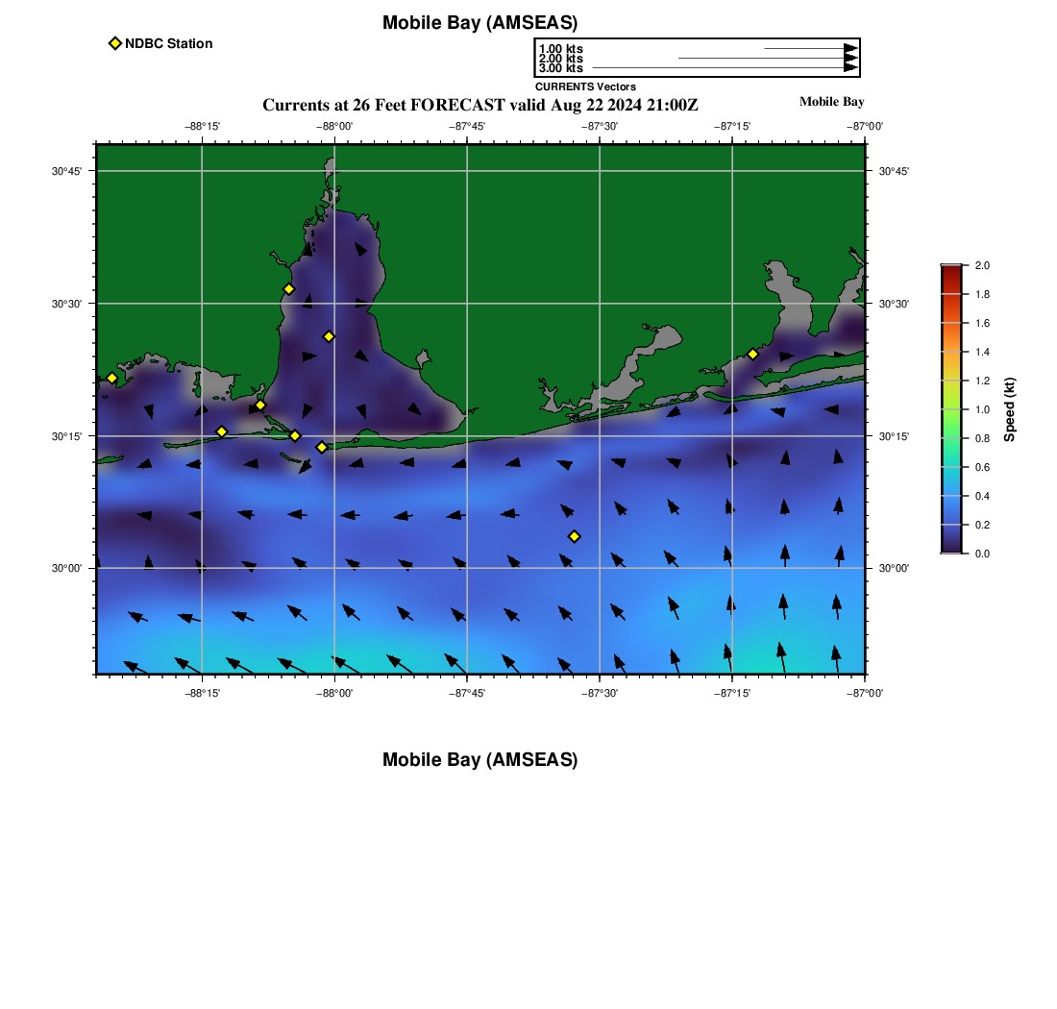Click the NDBC station marker directly on the 30°15' gridline
The height and width of the screenshot is (1009, 1057).
click(295, 436)
